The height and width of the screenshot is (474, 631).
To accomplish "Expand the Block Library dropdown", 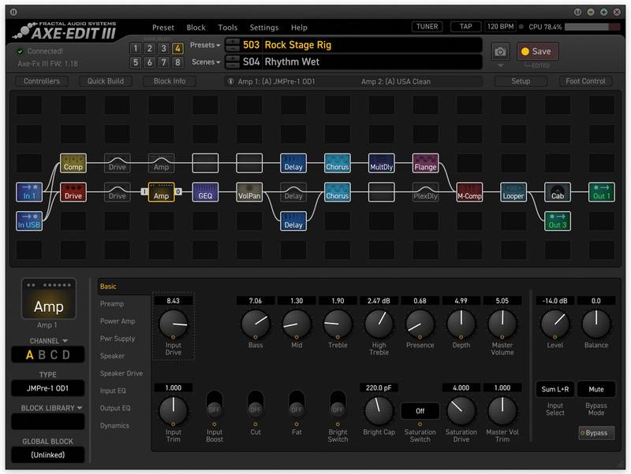I will point(53,408).
